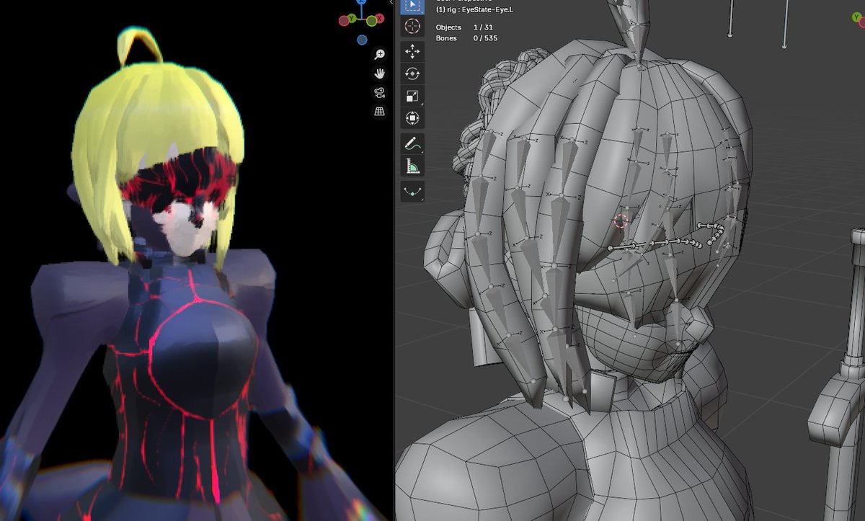Click the green Y axis on gizmo

352,17
